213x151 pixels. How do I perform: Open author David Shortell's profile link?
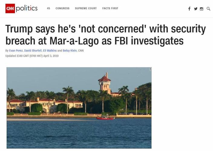pyautogui.click(x=33, y=50)
